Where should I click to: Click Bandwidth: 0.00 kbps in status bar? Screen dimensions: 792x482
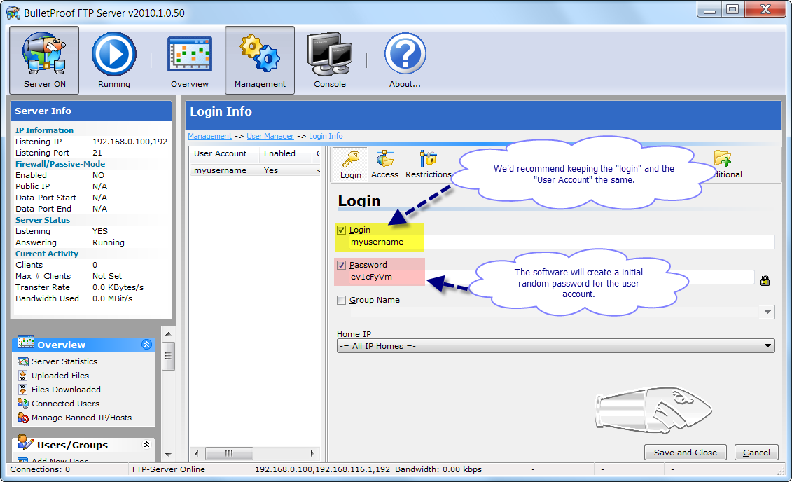tap(438, 469)
